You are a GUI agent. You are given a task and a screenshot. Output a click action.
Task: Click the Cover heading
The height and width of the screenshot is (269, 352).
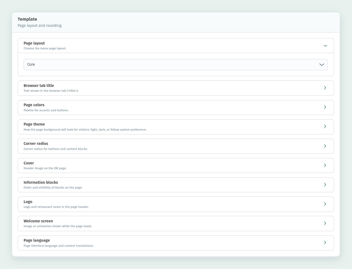(29, 163)
